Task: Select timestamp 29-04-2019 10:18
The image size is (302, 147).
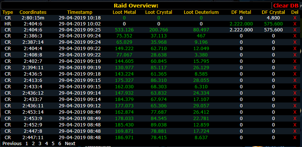Action: (80, 18)
